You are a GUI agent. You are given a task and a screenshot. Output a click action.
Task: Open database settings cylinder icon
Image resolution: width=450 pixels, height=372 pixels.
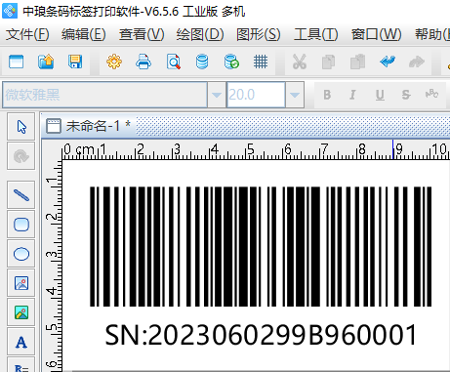coord(202,62)
